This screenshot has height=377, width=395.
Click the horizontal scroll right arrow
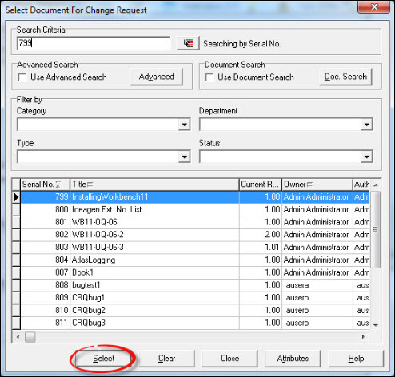(363, 337)
